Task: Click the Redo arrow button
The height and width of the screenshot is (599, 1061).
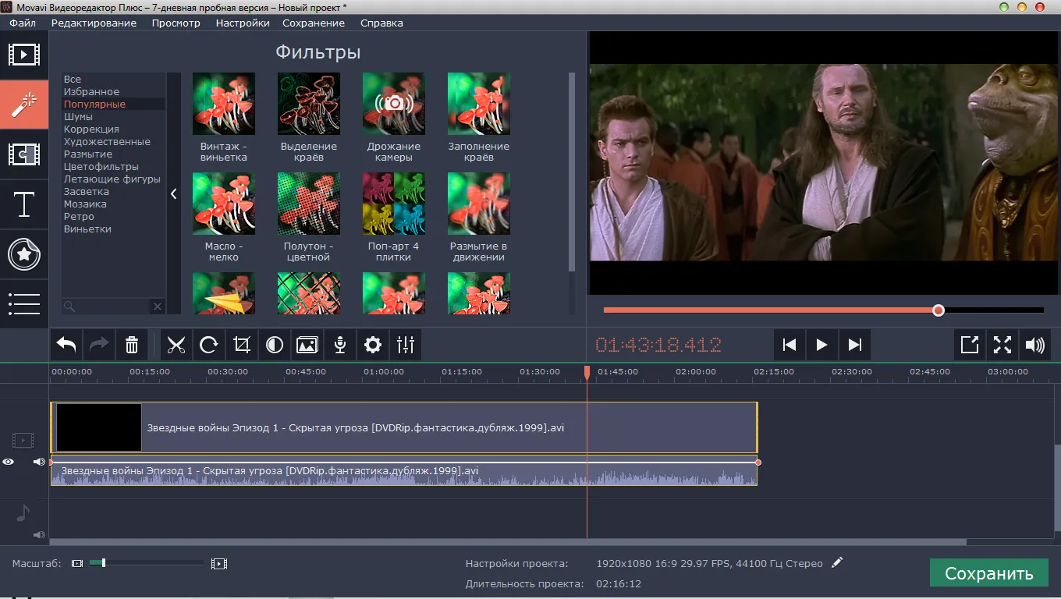Action: [99, 345]
